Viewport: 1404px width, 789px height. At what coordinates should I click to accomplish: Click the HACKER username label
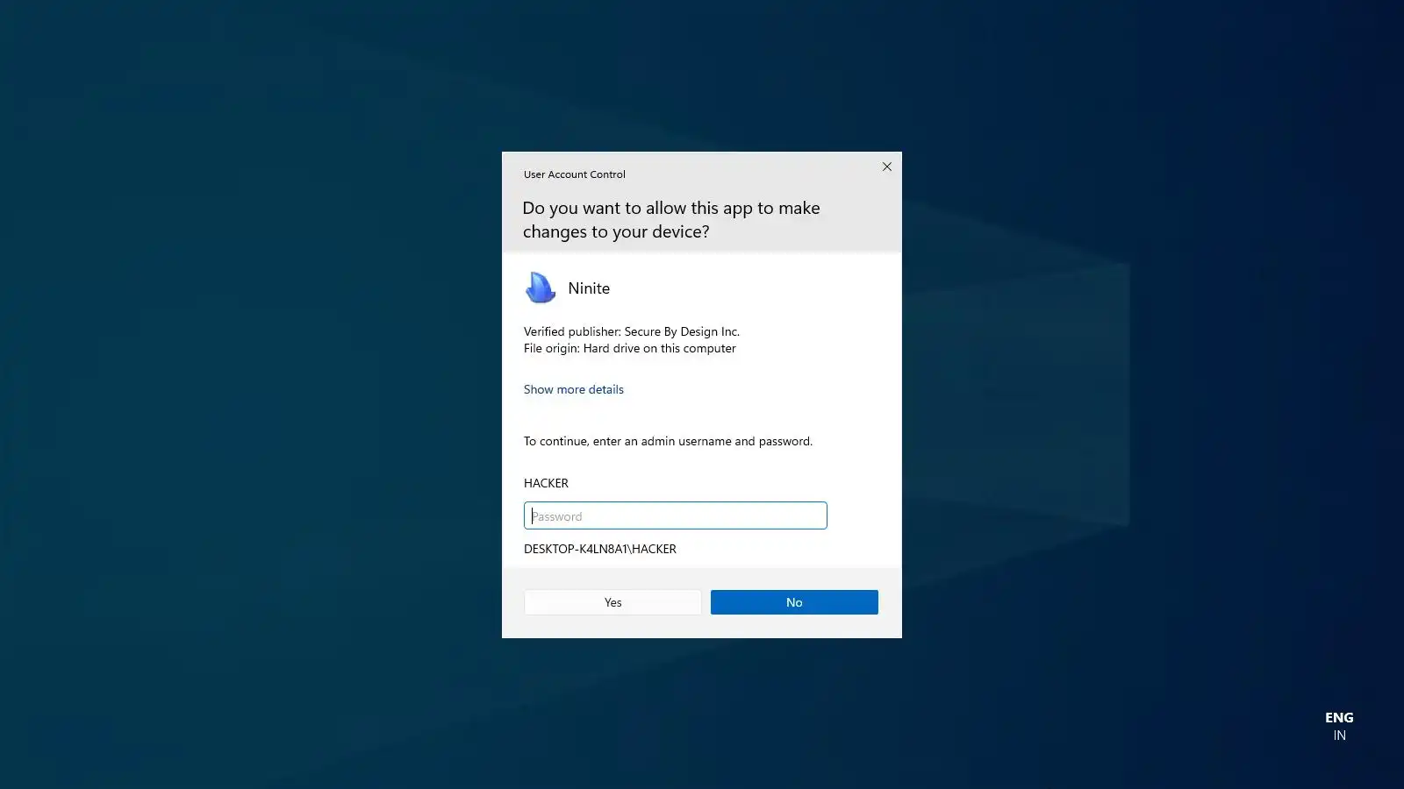(546, 483)
